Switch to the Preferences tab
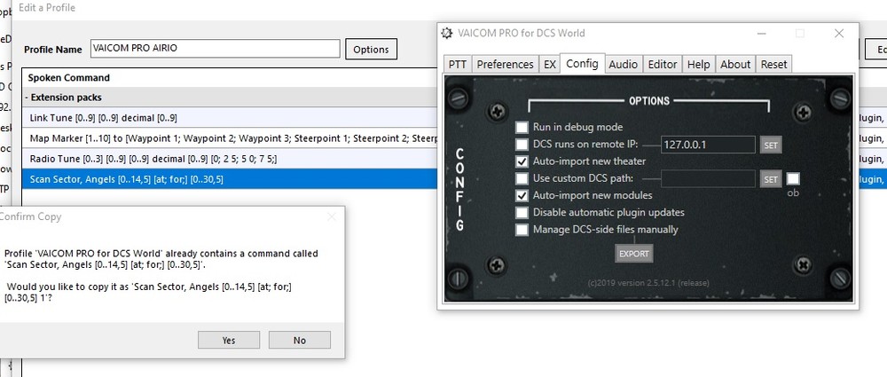This screenshot has width=887, height=377. pos(505,65)
